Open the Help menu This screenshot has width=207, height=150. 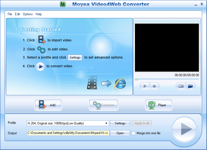tap(39, 14)
